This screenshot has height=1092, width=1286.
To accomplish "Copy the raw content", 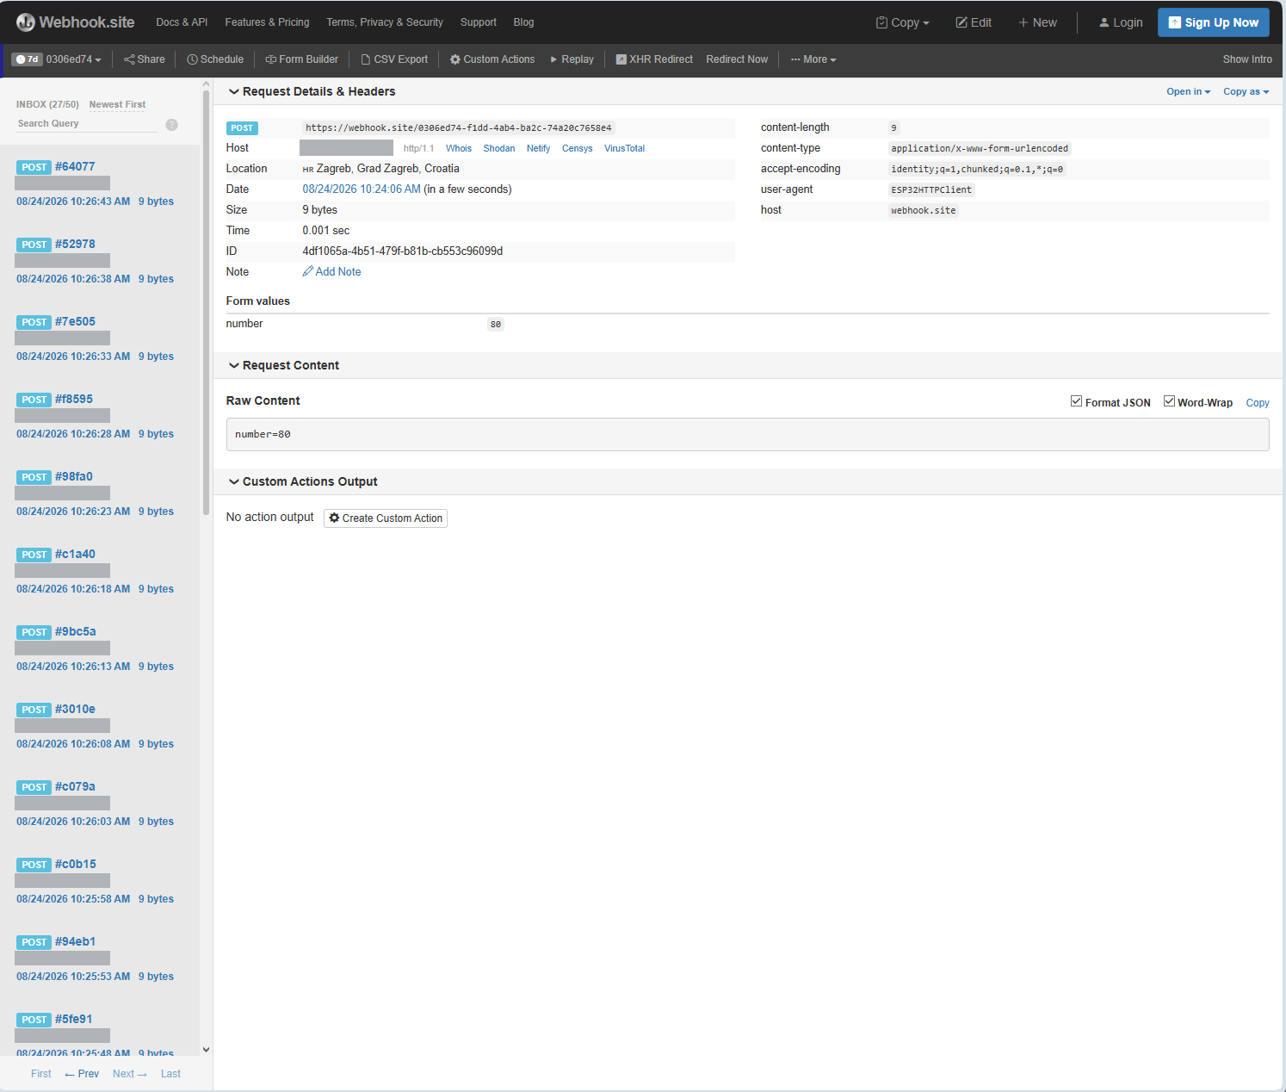I will point(1257,403).
